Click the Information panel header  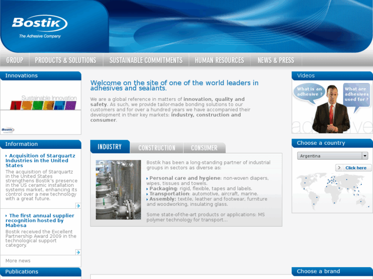(x=41, y=144)
